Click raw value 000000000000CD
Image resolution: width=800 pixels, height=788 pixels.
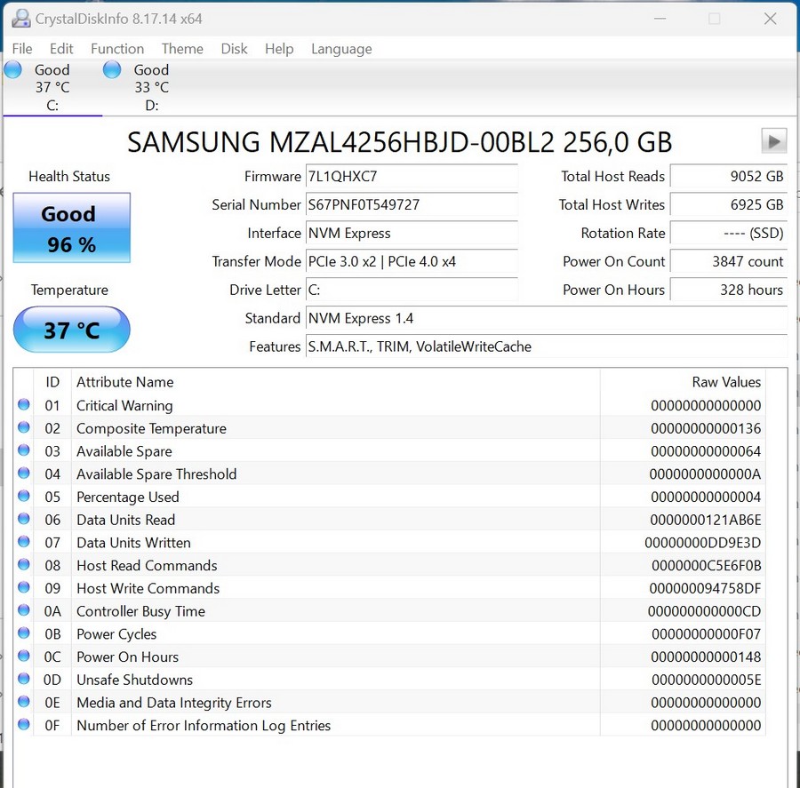click(x=704, y=611)
